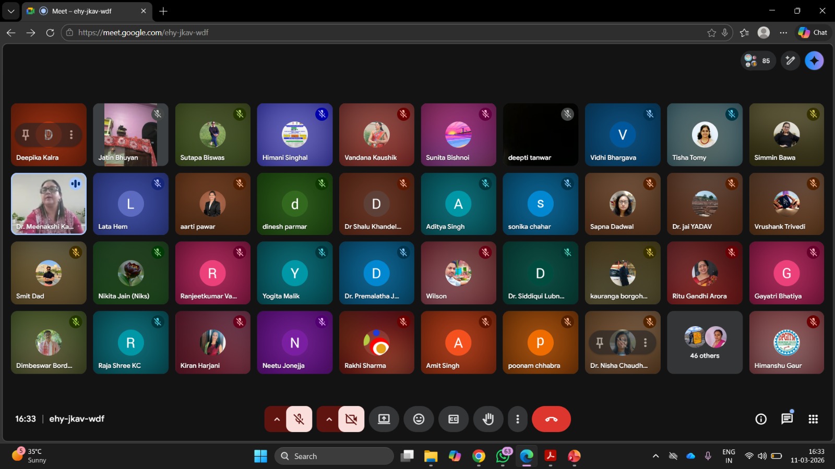835x469 pixels.
Task: Click the Windows taskbar Search box
Action: (334, 456)
